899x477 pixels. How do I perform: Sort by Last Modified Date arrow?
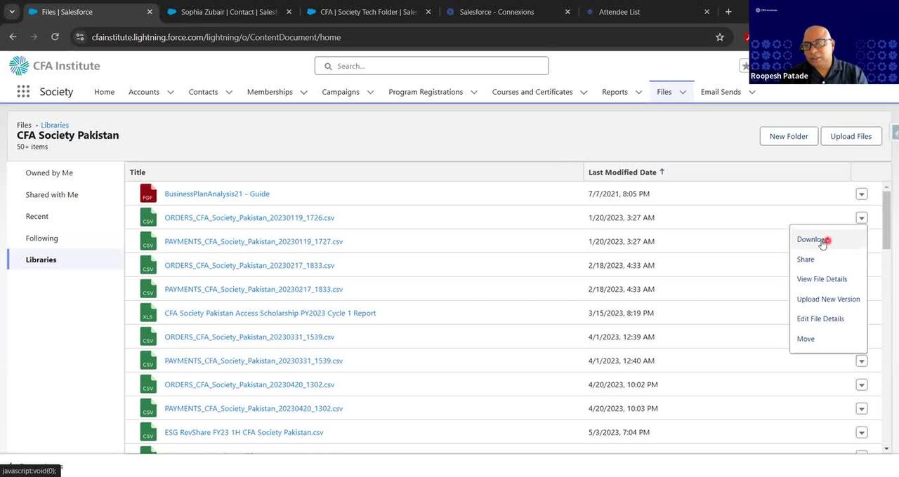[x=662, y=172]
